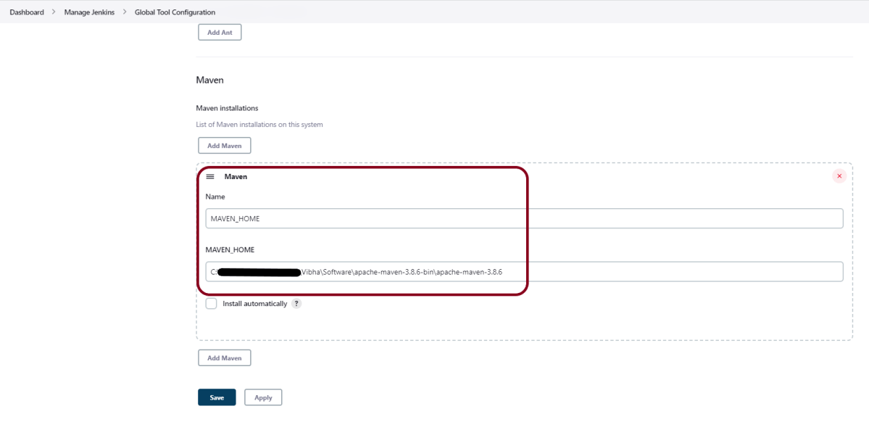Screen dimensions: 869x422
Task: Click the Maven section heading
Action: point(209,80)
